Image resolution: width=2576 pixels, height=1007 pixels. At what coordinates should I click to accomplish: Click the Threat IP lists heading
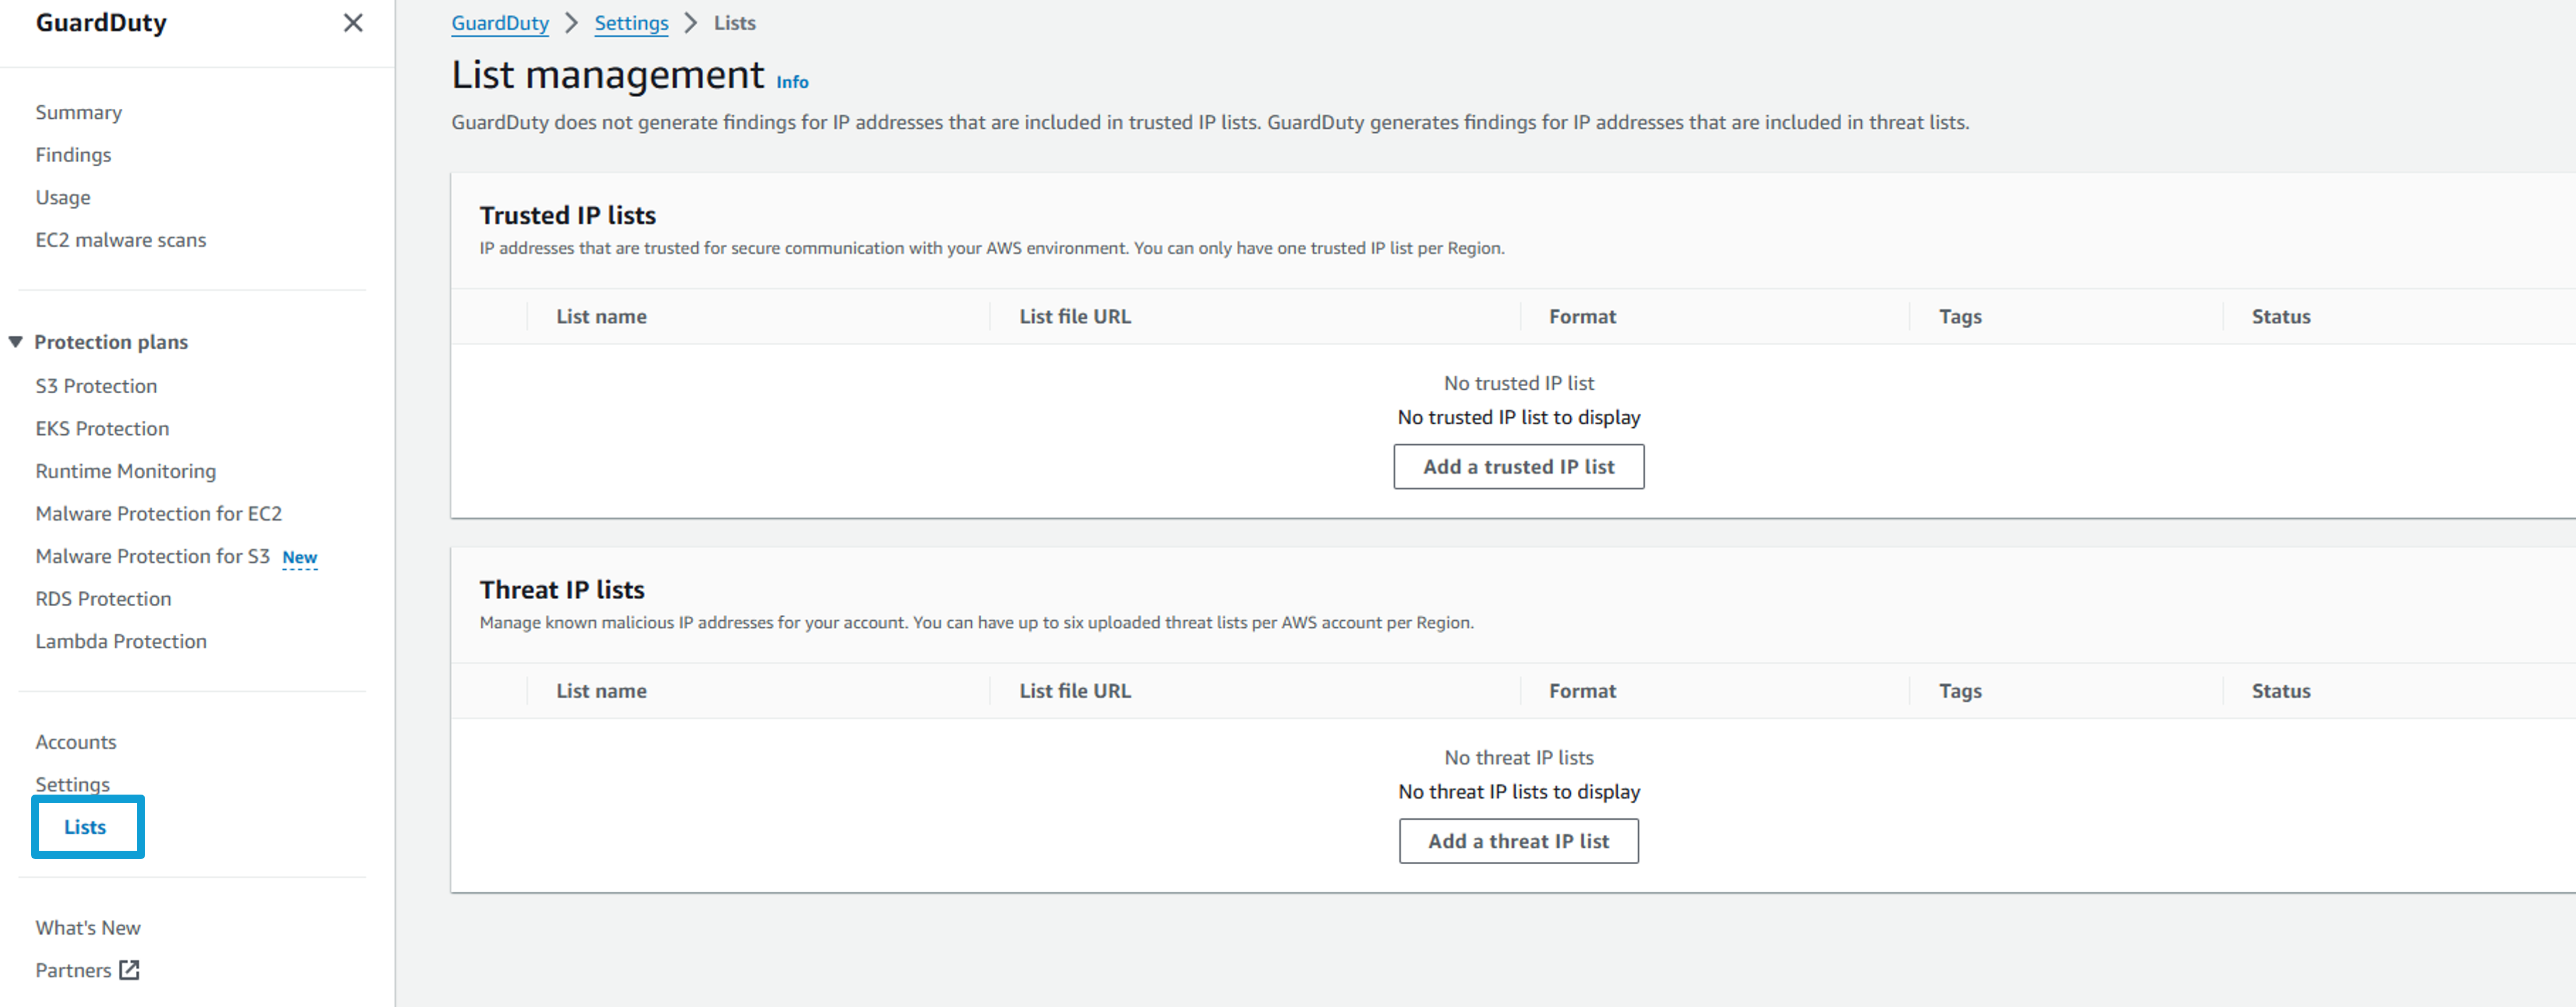(562, 590)
